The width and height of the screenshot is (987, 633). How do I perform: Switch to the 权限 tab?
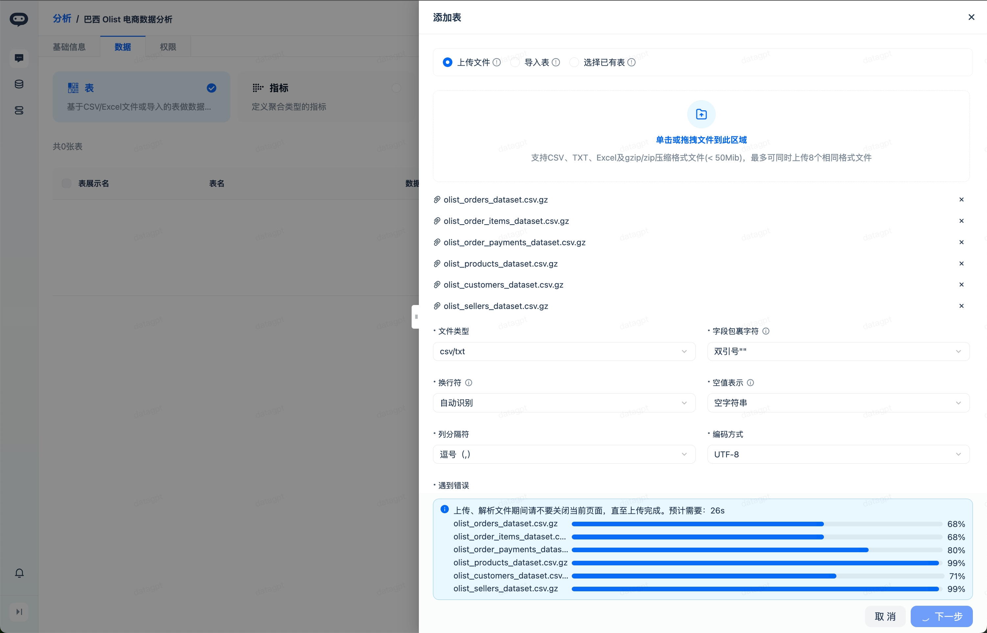coord(168,47)
